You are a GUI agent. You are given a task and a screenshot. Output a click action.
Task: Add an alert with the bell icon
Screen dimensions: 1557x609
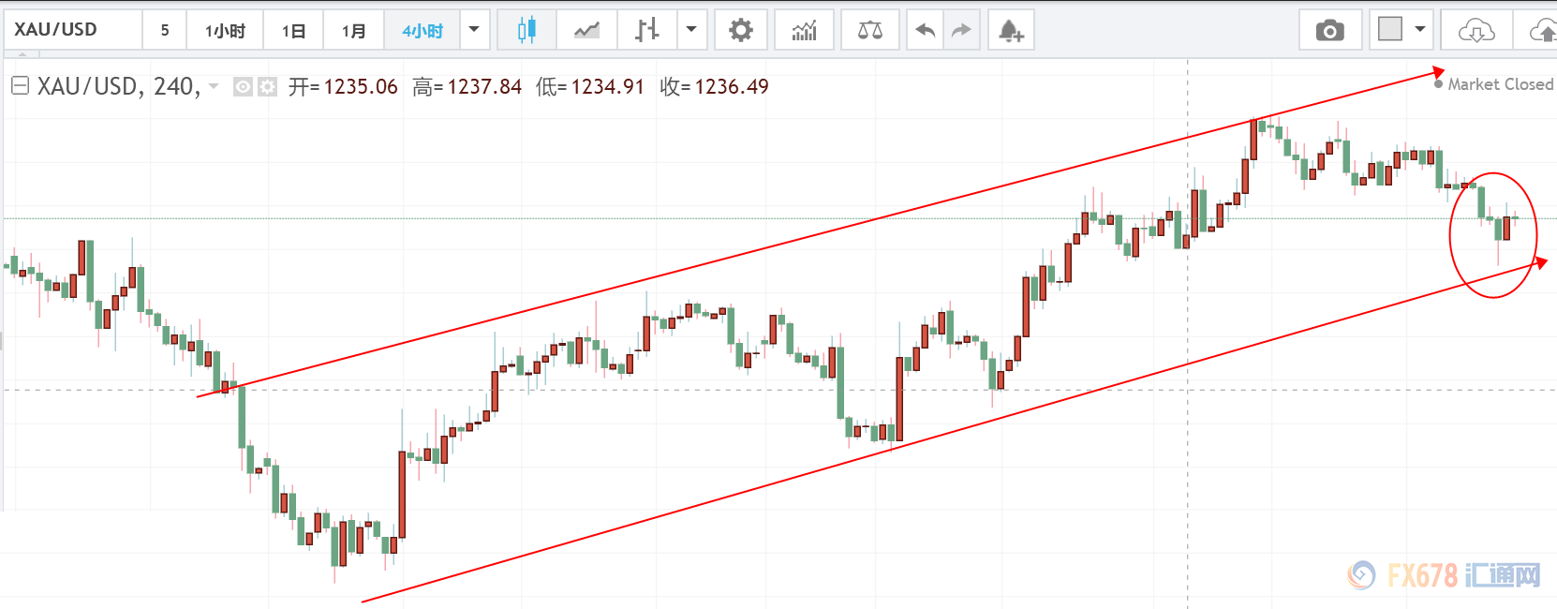click(x=1010, y=30)
